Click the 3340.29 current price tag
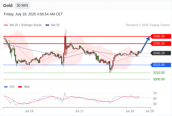The image size is (172, 116). (160, 53)
